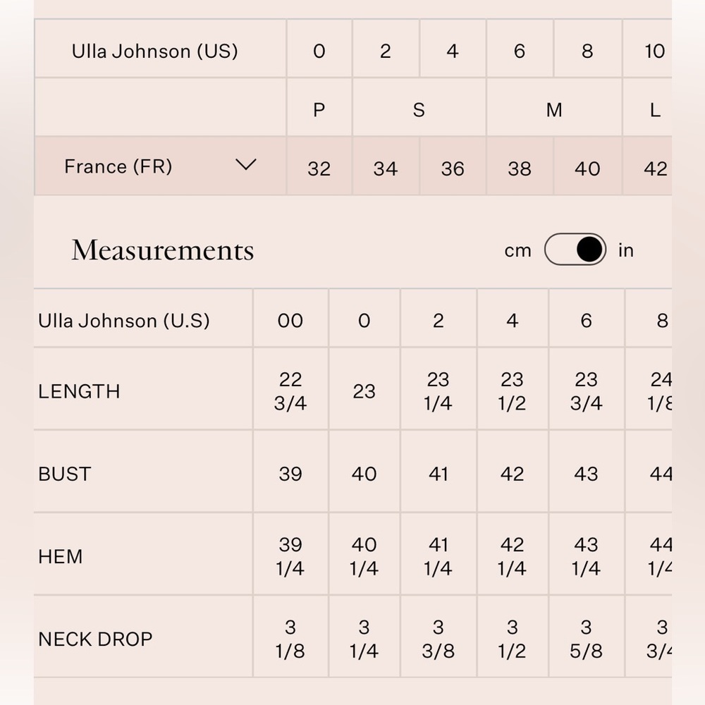The width and height of the screenshot is (705, 705).
Task: Click the NECK DROP label
Action: click(96, 639)
